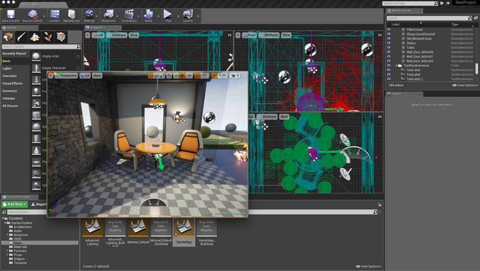Click the Save Current toolbar icon

[10, 15]
